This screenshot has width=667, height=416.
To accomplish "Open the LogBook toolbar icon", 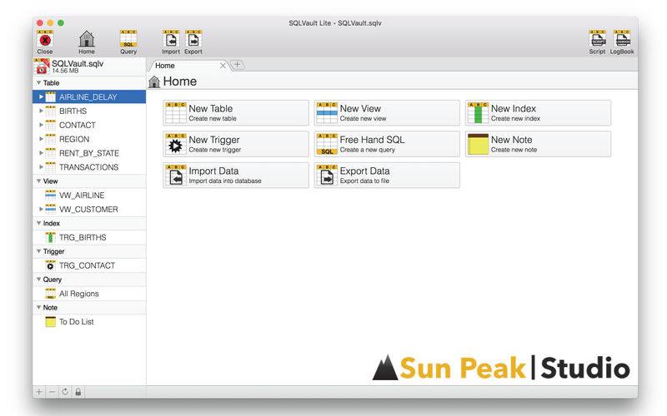I will 622,40.
